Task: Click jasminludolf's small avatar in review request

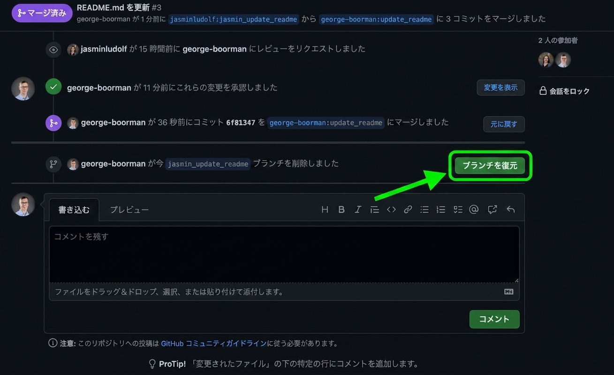Action: click(73, 49)
